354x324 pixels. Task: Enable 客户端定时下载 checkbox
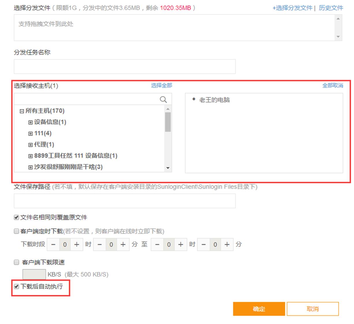[16, 231]
